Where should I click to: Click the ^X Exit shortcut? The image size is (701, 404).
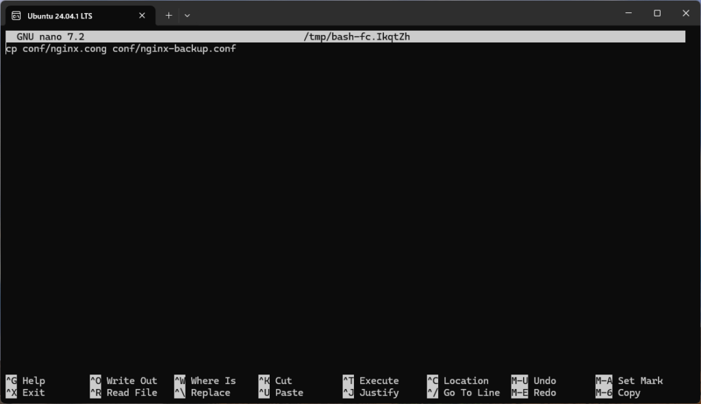tap(25, 392)
